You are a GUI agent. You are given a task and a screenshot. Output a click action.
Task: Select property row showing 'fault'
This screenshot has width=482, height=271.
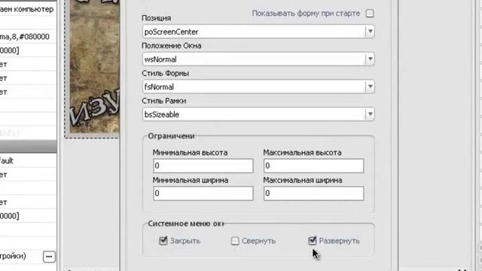(28, 160)
